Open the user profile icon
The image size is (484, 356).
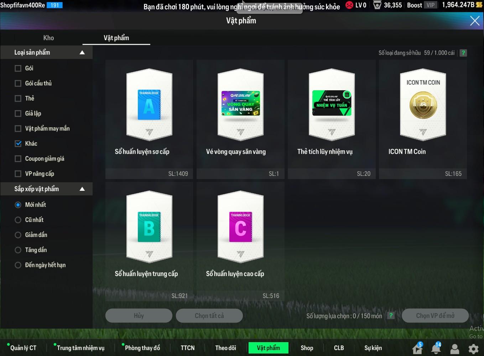[x=455, y=349]
